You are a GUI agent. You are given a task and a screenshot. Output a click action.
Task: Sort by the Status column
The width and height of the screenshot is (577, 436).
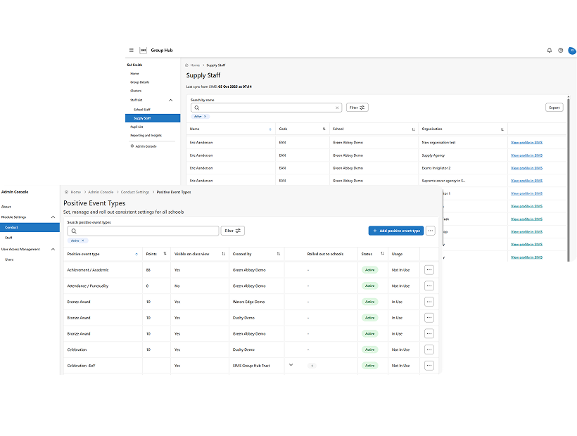382,254
